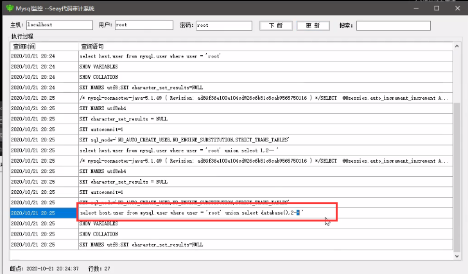
Task: Select the highlighted union select database() row
Action: [x=193, y=213]
